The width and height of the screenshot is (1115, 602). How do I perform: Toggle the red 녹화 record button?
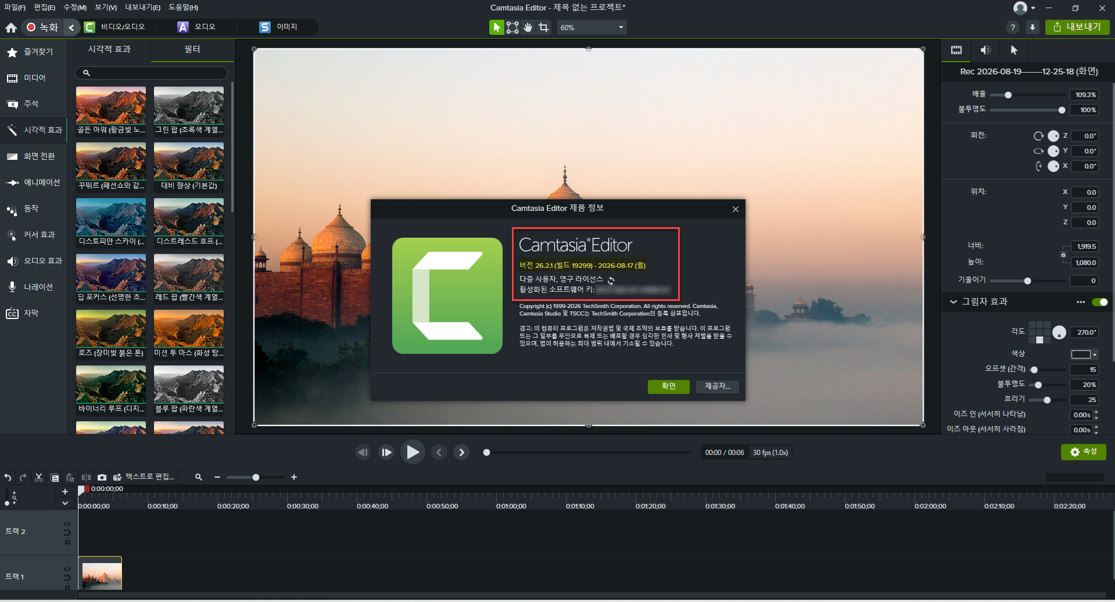pyautogui.click(x=42, y=27)
